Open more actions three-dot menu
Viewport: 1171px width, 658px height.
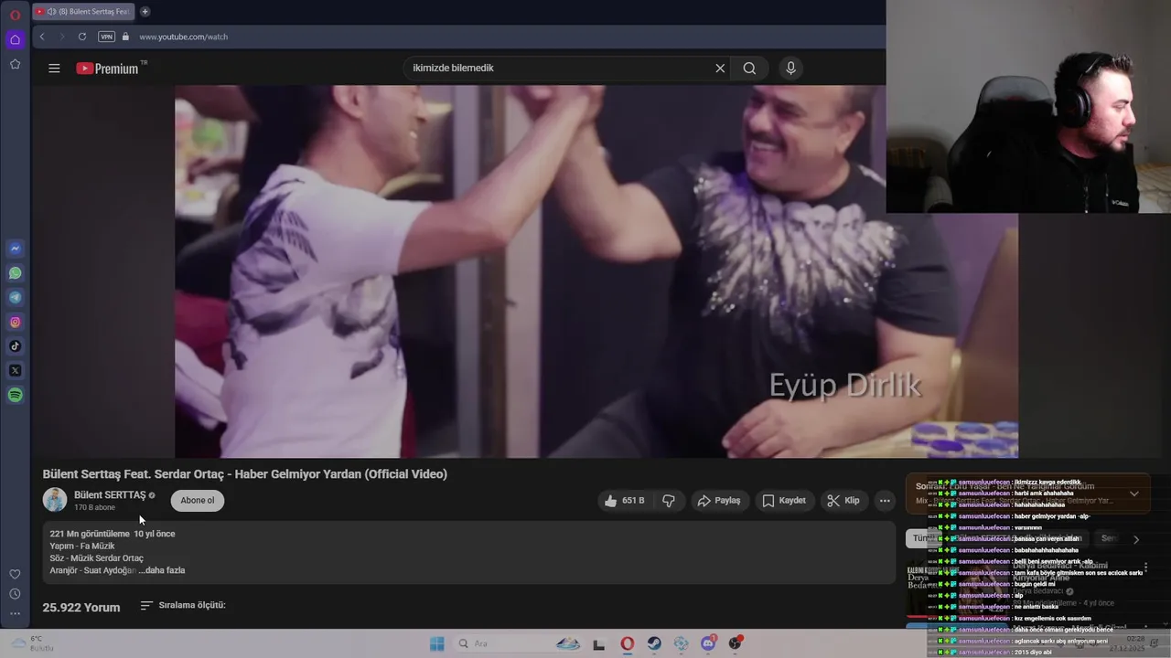pos(885,501)
